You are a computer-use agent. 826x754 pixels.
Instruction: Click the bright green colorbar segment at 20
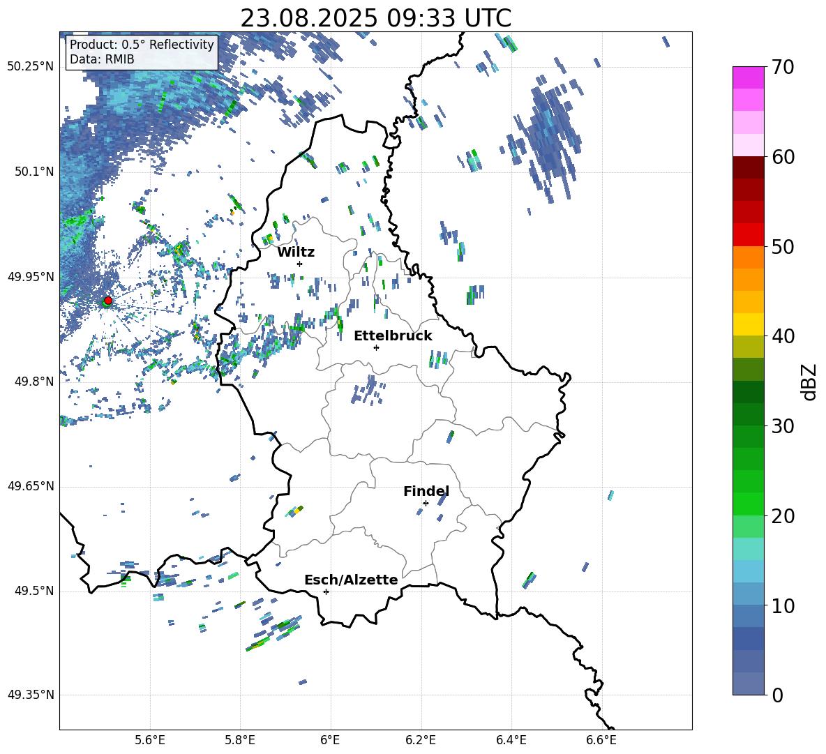[x=749, y=504]
